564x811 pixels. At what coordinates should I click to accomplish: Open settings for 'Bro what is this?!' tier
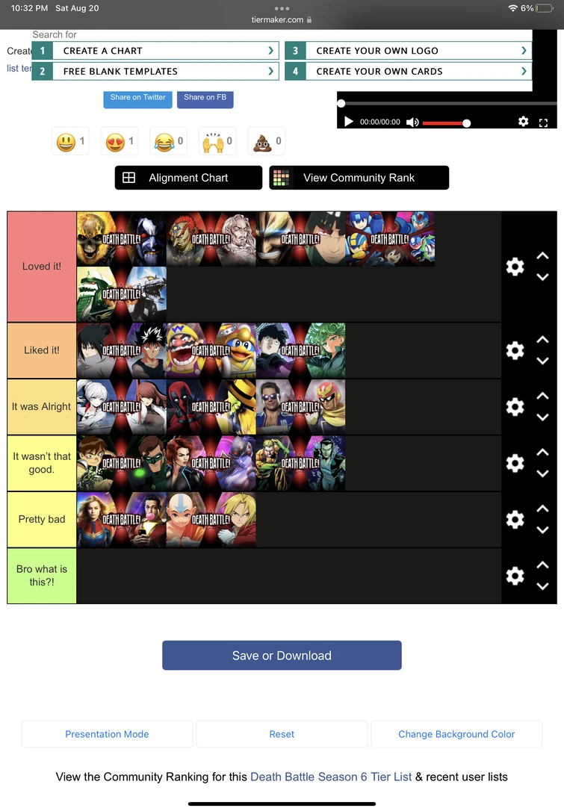(515, 575)
